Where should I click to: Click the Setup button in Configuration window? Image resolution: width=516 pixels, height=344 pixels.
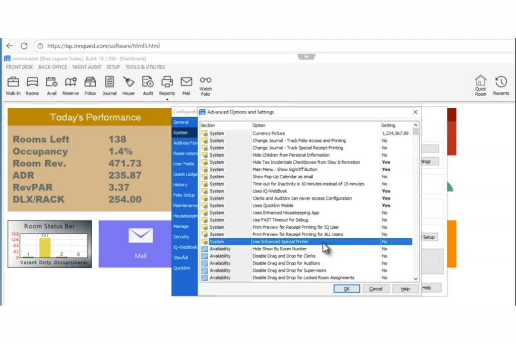coord(429,237)
